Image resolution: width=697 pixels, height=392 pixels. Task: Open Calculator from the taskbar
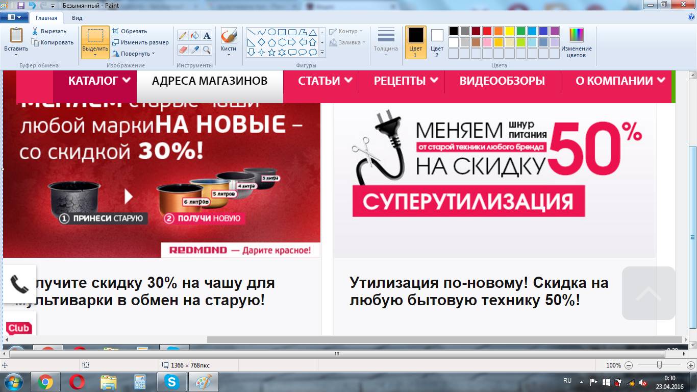(139, 382)
